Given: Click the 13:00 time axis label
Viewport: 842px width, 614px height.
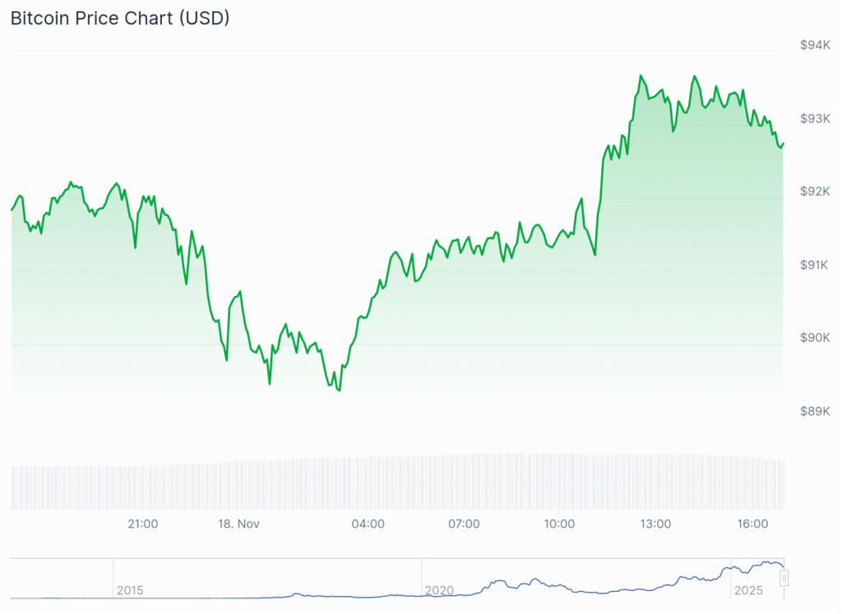Looking at the screenshot, I should (655, 524).
